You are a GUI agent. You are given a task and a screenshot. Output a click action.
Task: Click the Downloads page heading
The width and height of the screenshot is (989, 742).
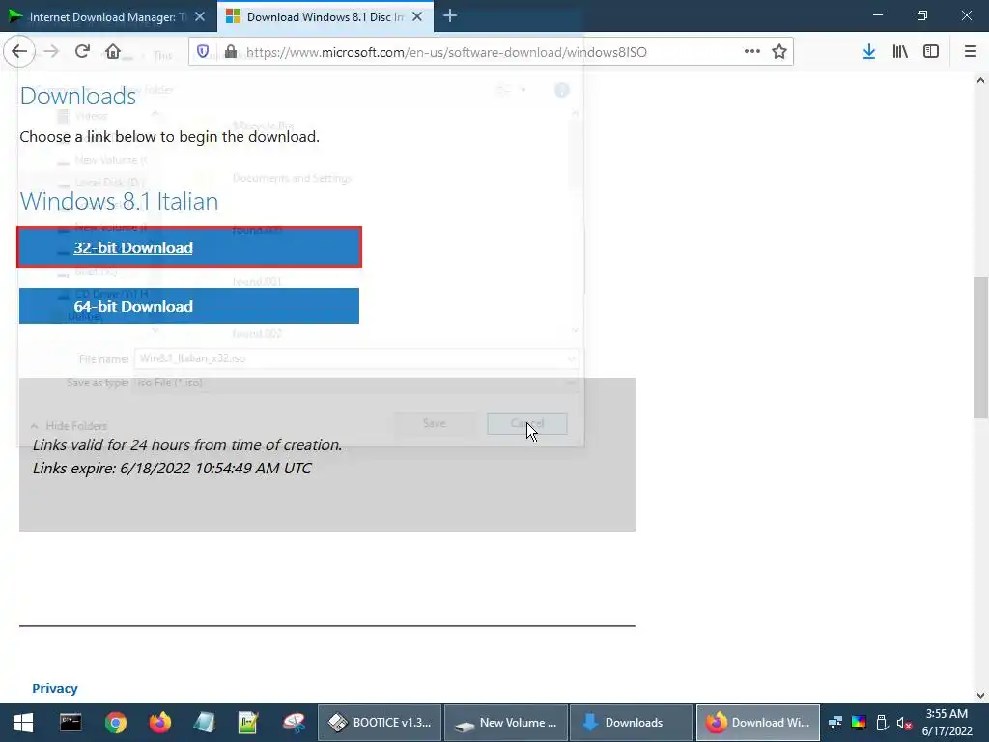[x=78, y=96]
